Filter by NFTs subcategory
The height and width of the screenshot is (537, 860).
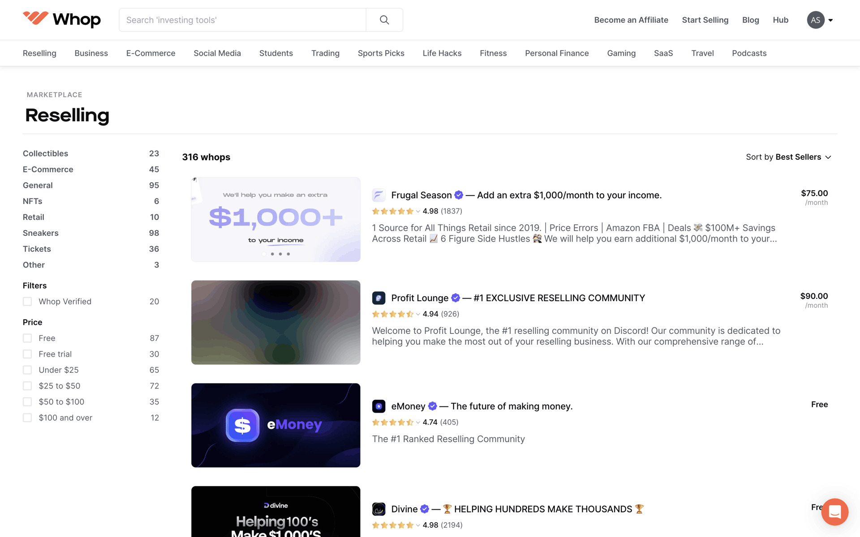(91, 201)
